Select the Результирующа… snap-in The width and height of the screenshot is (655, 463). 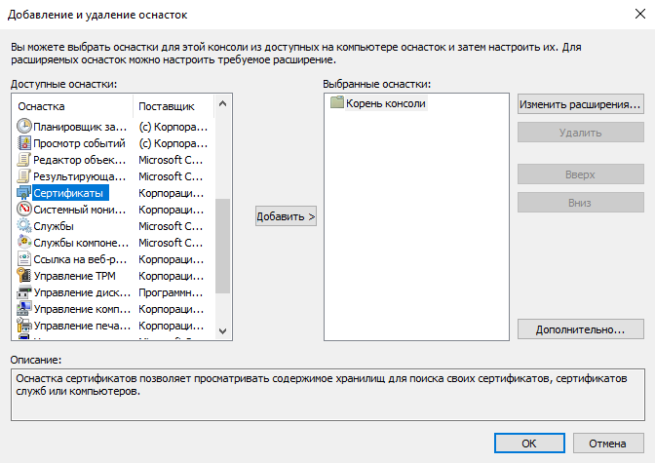[x=113, y=176]
